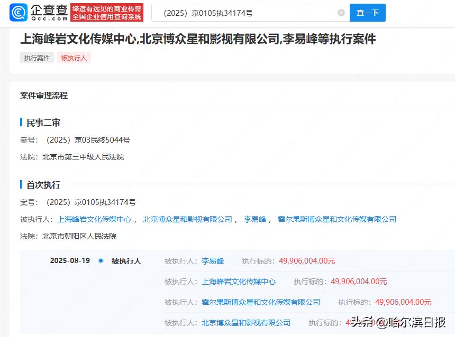Screen dimensions: 455x337
Task: Click the 民事二审 section heading
Action: point(43,123)
